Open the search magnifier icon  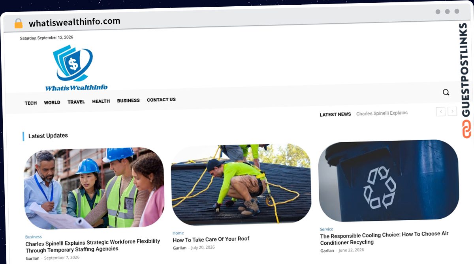tap(446, 92)
